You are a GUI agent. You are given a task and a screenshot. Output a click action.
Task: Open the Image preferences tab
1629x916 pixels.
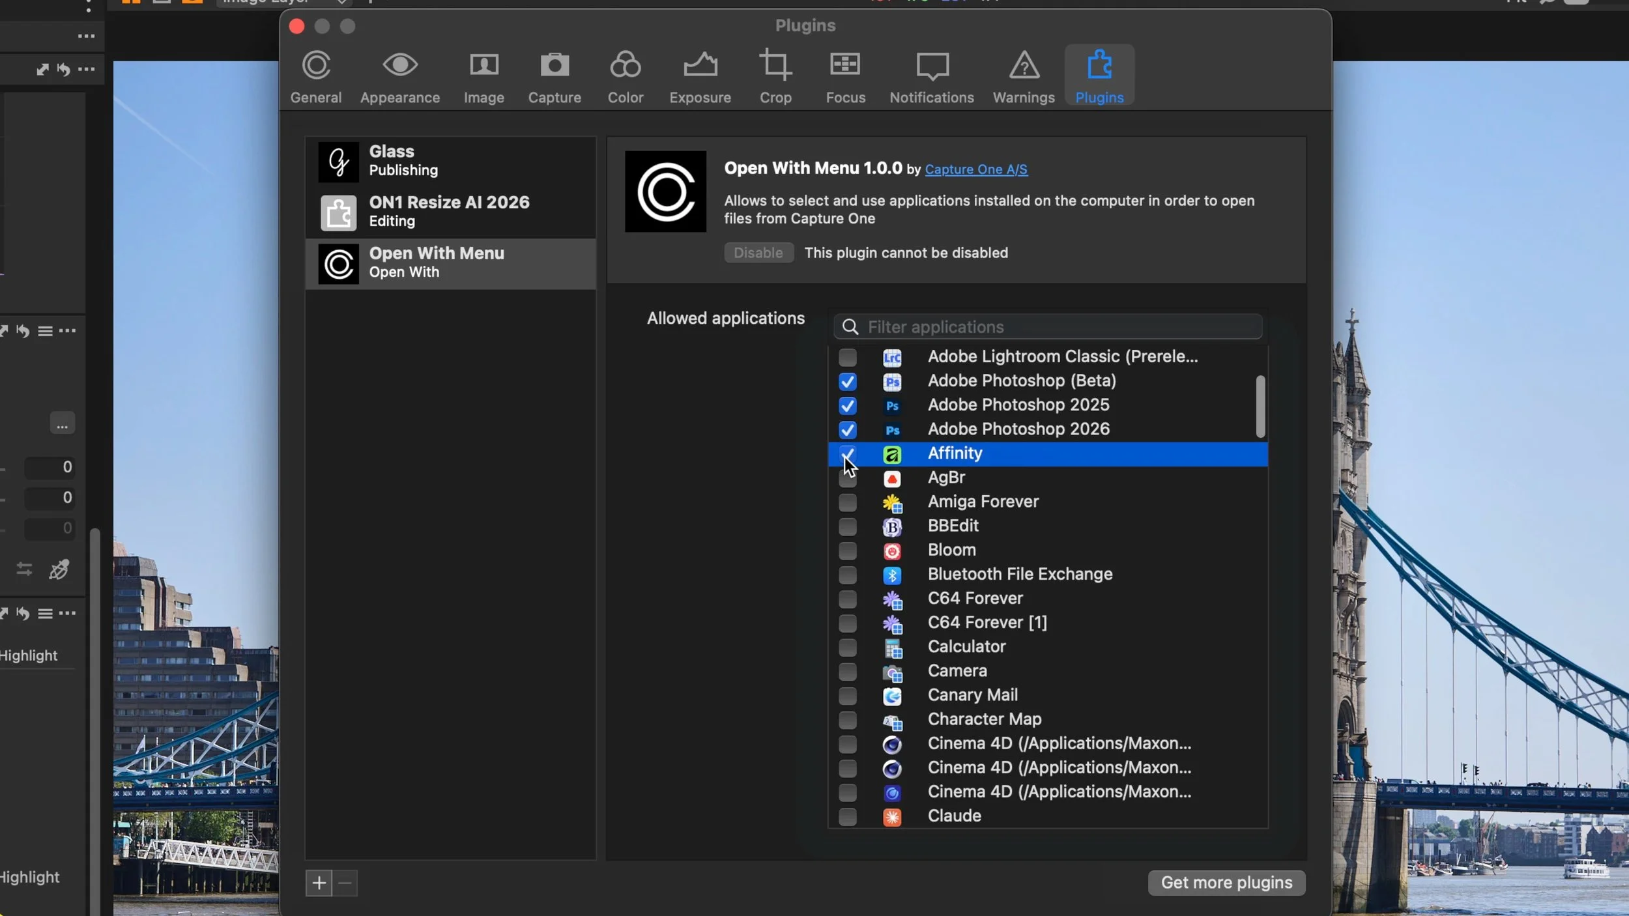(x=484, y=76)
